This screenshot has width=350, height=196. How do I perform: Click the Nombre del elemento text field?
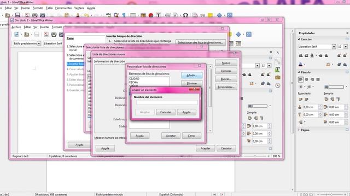167,102
